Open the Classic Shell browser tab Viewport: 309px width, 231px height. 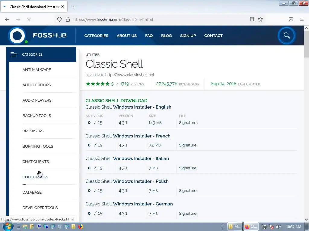pos(34,7)
